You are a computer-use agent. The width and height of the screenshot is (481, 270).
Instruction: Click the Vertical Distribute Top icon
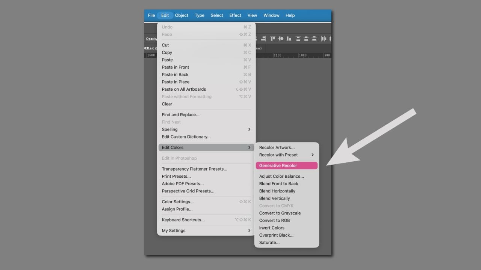click(298, 39)
